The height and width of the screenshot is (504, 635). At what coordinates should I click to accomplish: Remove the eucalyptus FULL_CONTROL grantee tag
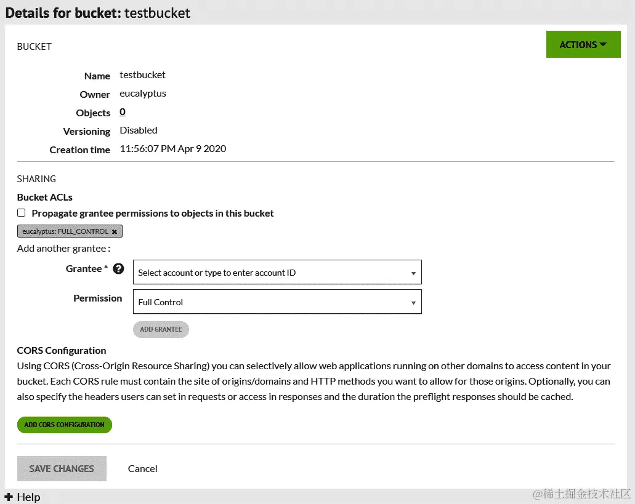click(x=115, y=232)
